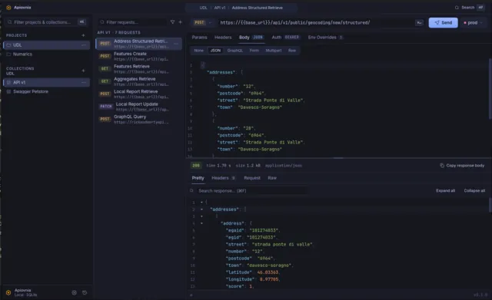Select the Swagger Petstore collection
Viewport: 492px width, 300px height.
point(46,91)
